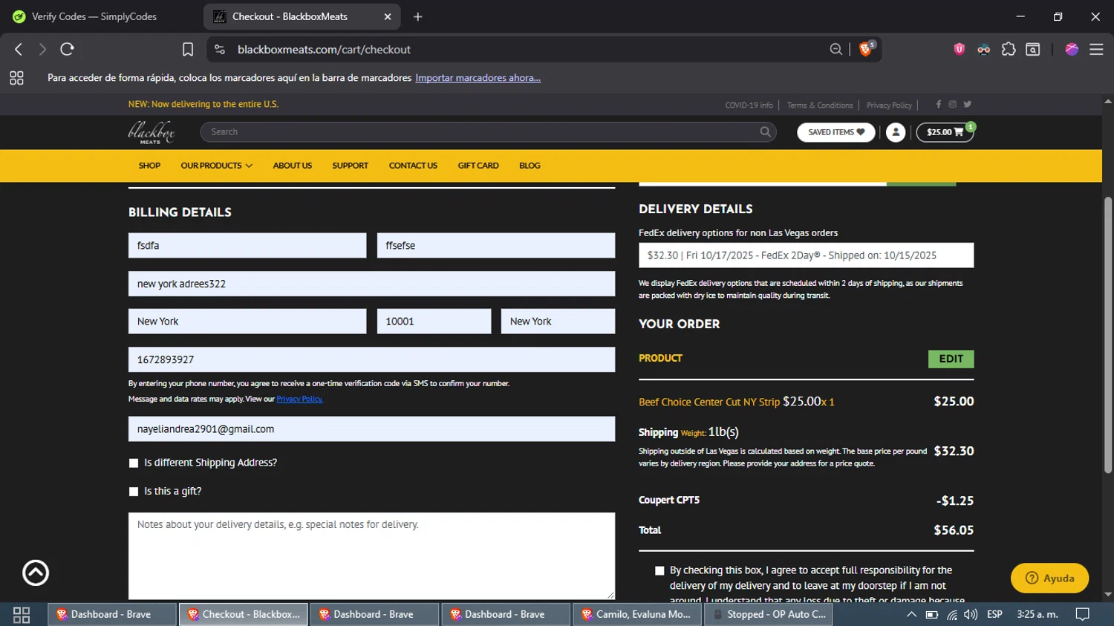
Task: Open Brave Shields lion icon
Action: click(866, 49)
